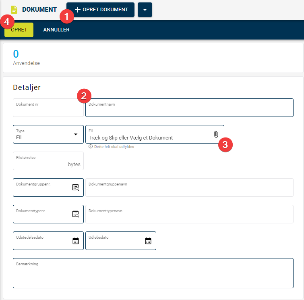Click the Bemærkning text area

(153, 273)
